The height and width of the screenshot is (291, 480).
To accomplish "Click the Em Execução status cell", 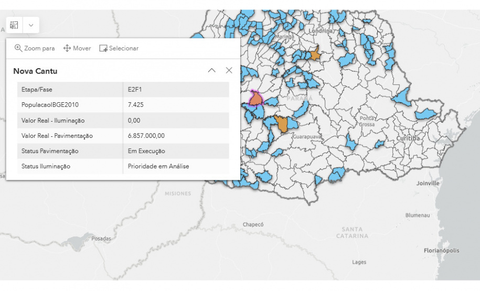I will coord(146,151).
